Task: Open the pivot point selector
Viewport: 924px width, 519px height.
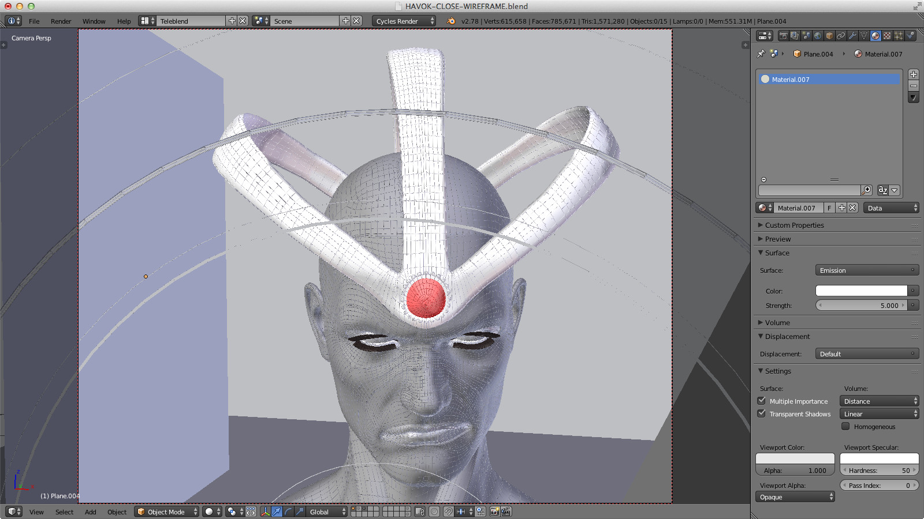Action: 236,512
